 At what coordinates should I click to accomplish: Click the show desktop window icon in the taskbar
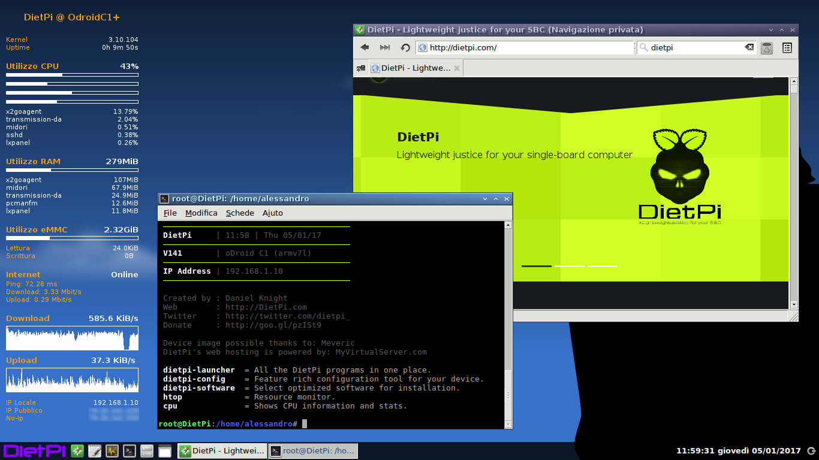click(165, 451)
